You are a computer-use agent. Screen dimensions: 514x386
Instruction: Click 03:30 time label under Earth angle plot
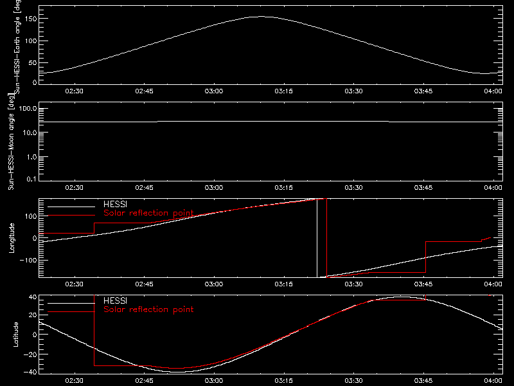pos(354,91)
